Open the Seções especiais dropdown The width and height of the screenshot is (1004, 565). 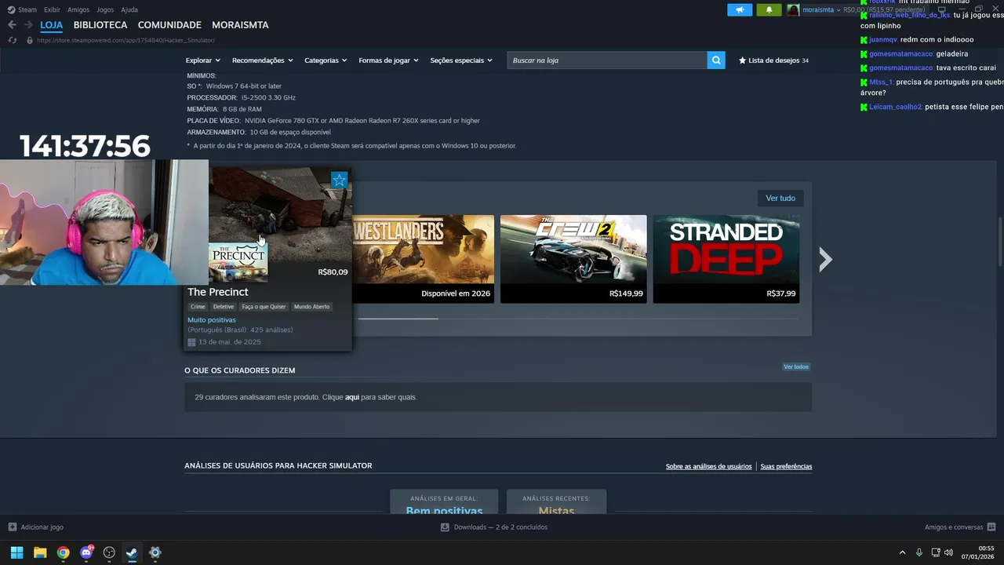(461, 60)
